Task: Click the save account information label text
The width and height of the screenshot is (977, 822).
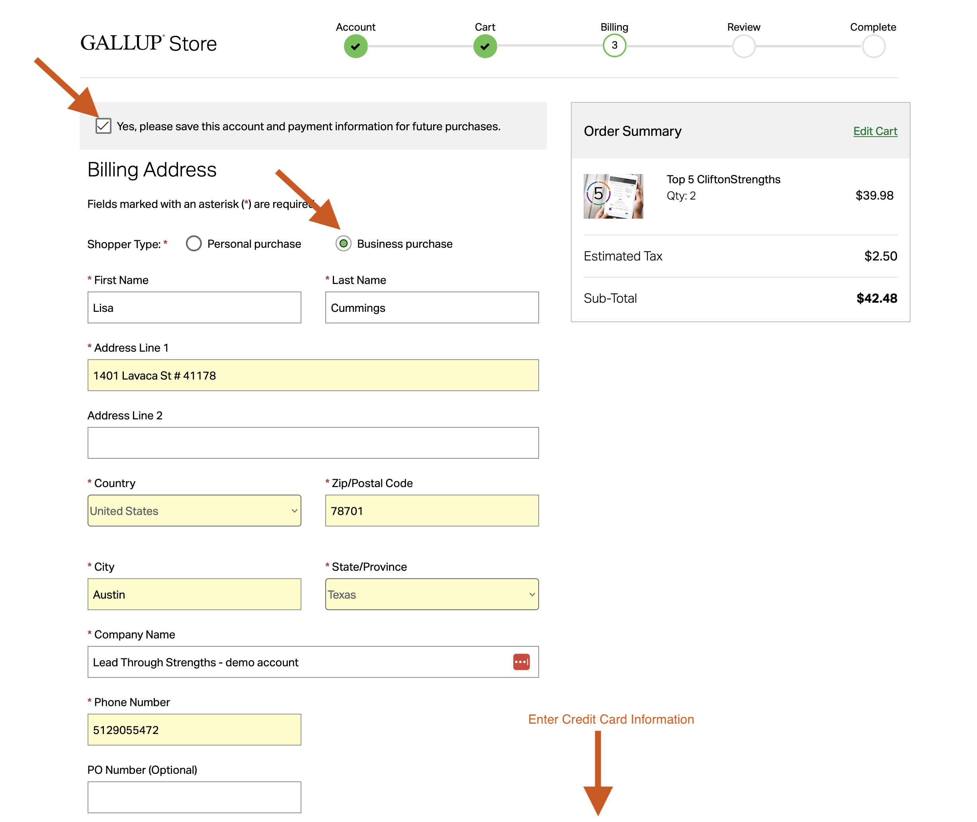Action: coord(309,126)
